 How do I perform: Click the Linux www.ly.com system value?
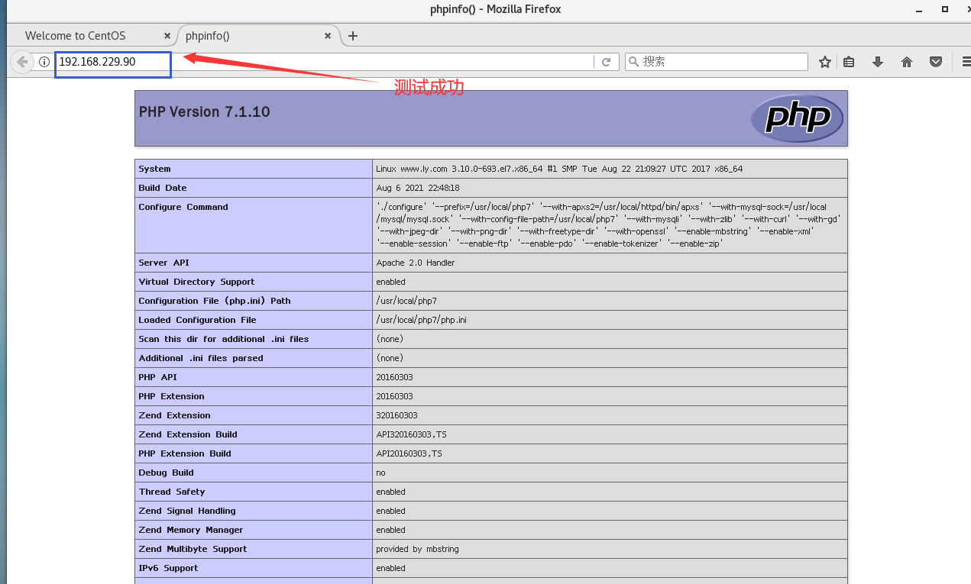pos(559,169)
